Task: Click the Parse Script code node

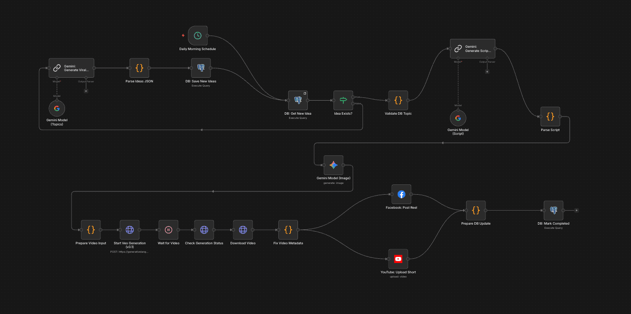Action: tap(550, 117)
